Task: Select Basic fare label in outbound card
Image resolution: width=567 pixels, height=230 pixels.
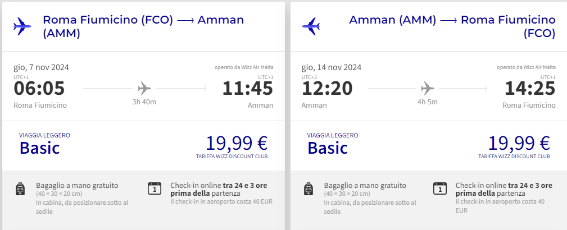Action: tap(39, 148)
